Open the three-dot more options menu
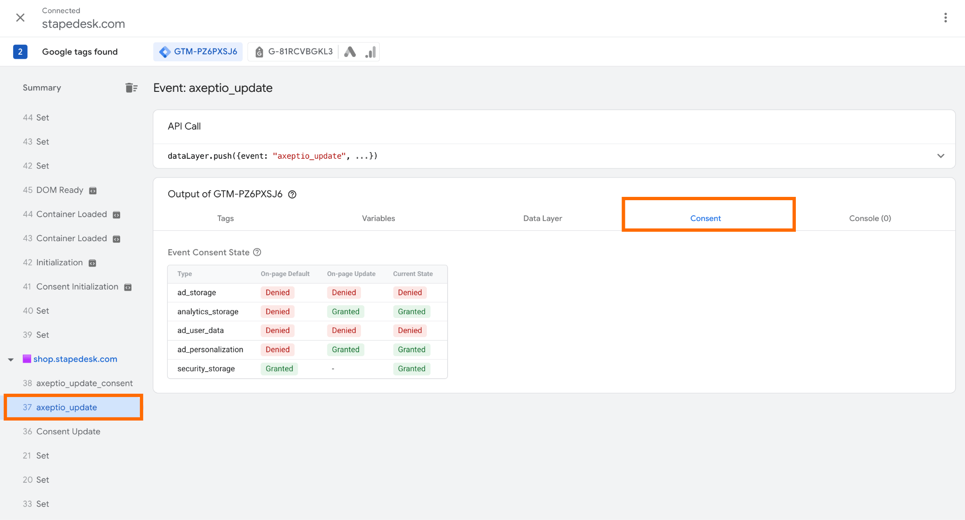The width and height of the screenshot is (965, 520). point(945,18)
